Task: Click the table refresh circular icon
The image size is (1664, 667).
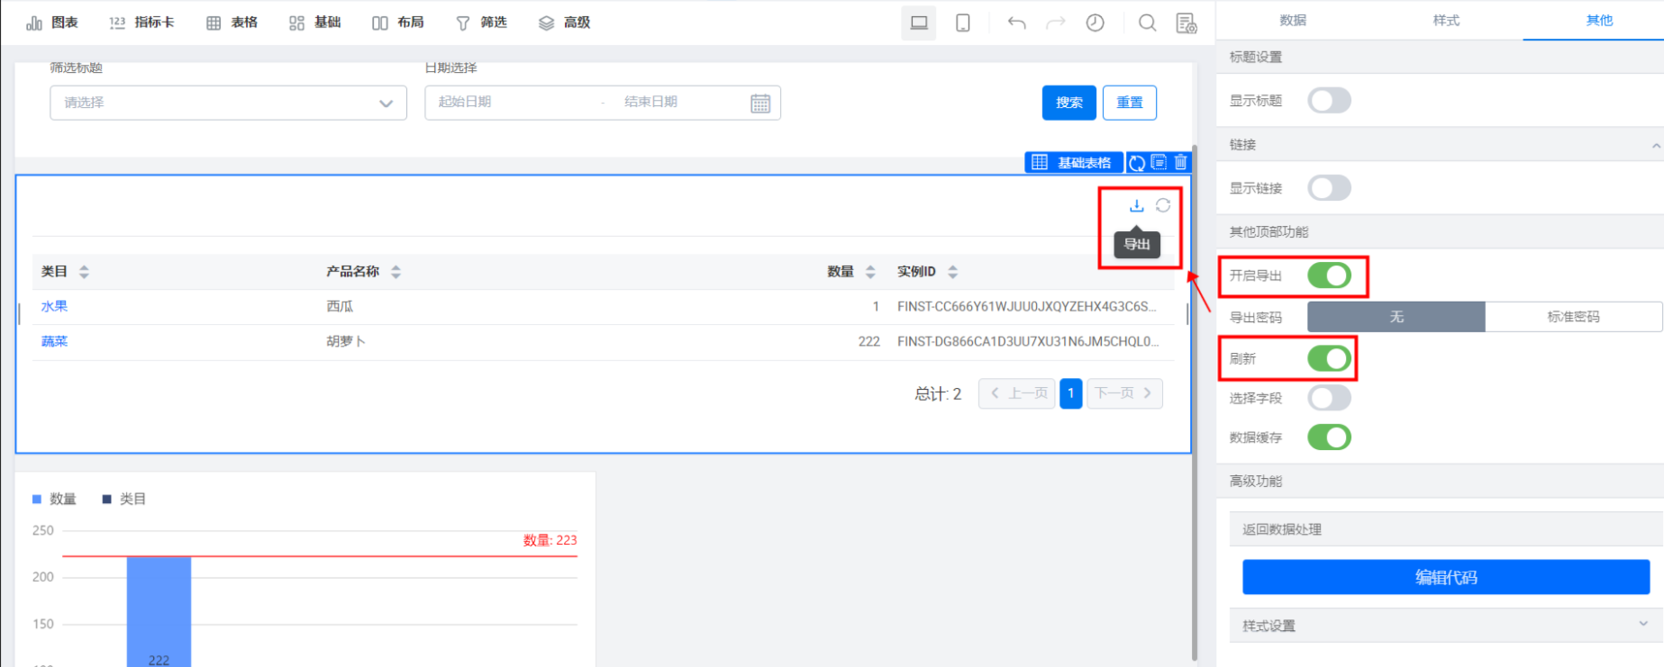Action: point(1163,205)
